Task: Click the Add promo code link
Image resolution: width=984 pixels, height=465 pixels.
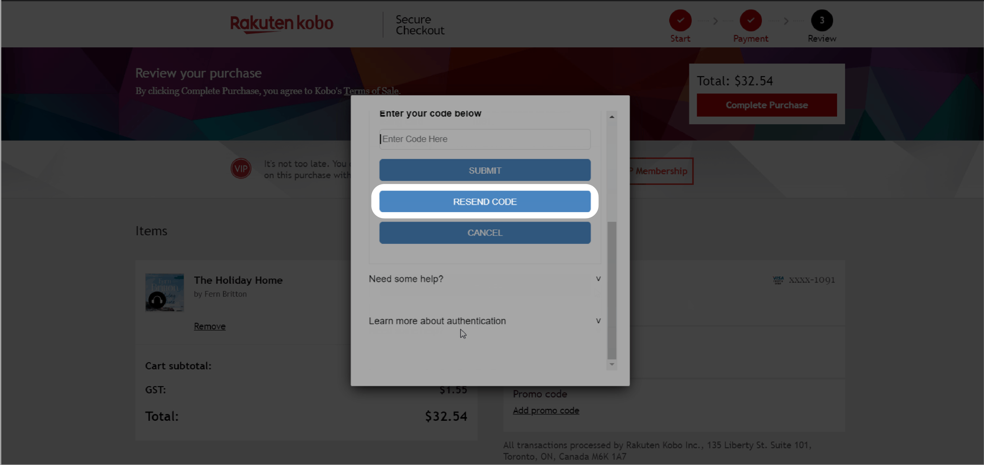Action: (545, 410)
